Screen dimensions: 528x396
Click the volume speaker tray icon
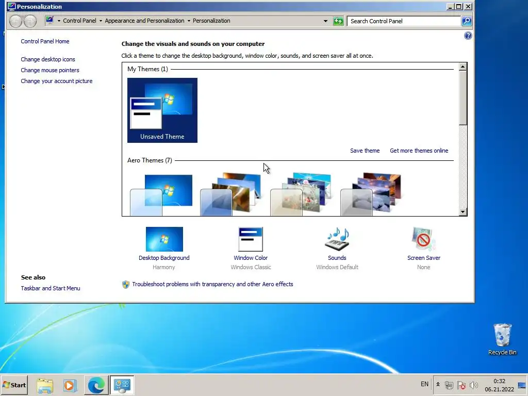click(x=473, y=385)
